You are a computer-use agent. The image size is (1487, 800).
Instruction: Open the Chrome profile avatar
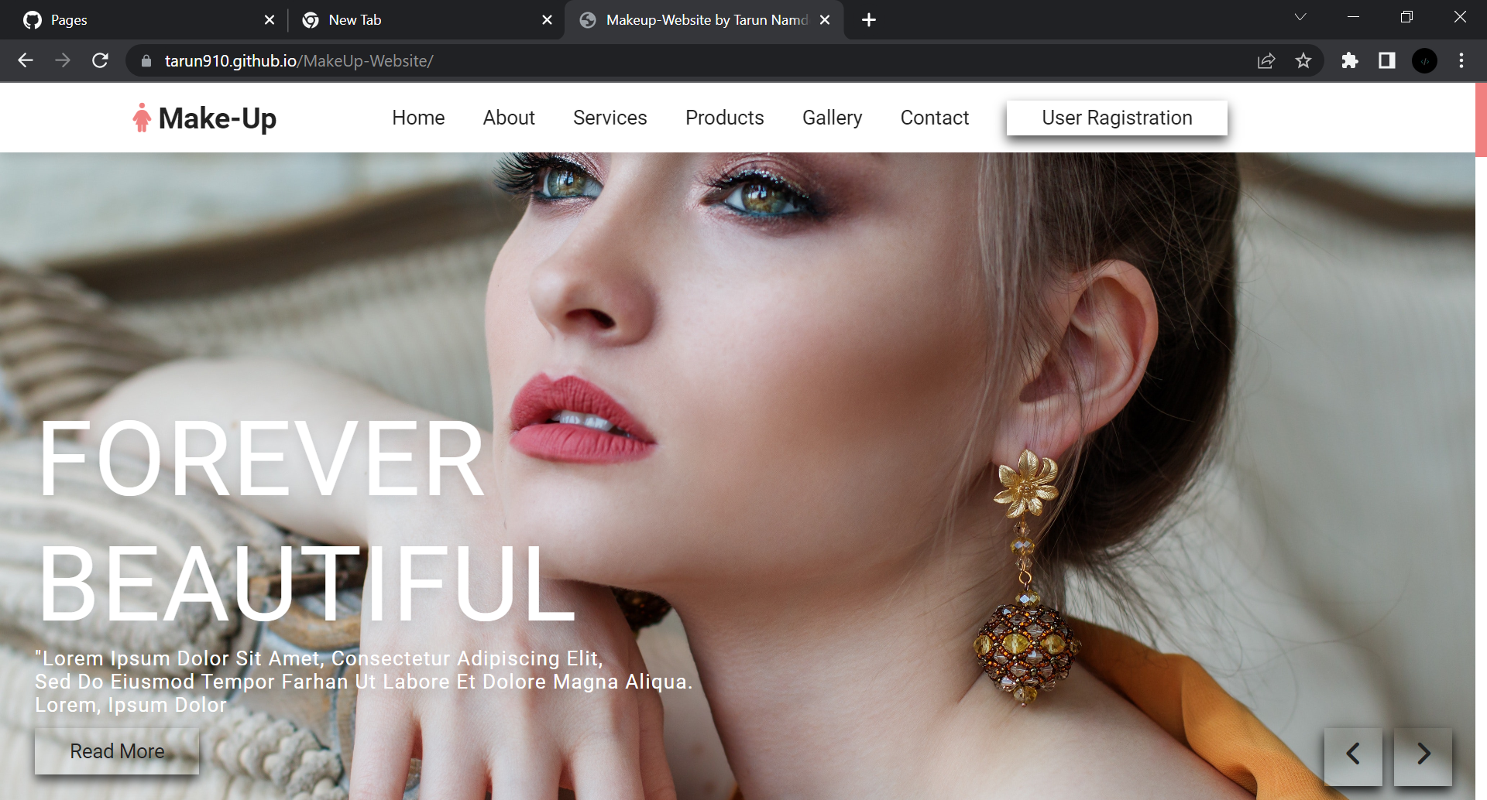point(1424,60)
